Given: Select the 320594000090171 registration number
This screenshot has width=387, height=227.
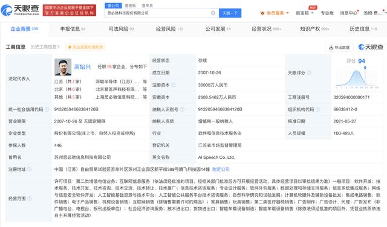Looking at the screenshot, I should pos(351,97).
